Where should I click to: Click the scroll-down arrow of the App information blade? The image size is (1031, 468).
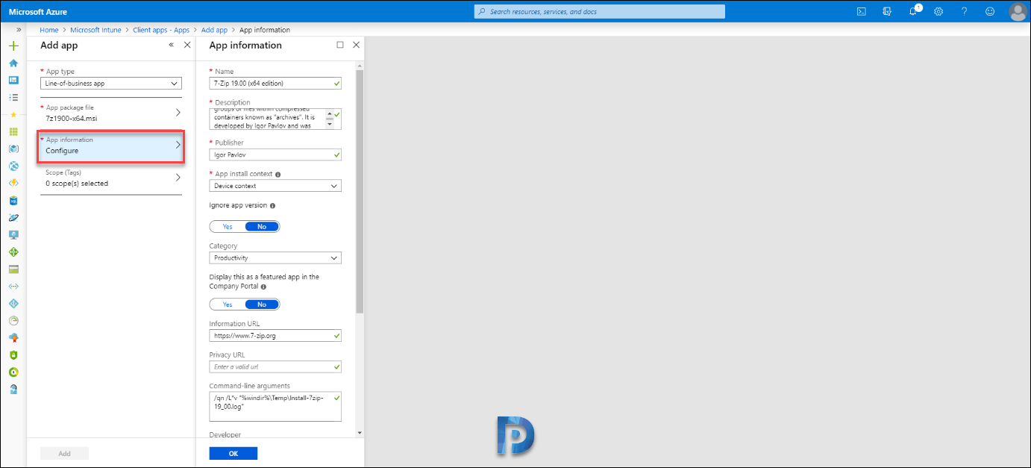point(360,433)
